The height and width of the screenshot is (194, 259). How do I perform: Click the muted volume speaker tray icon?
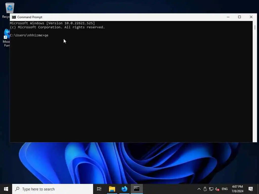217,189
